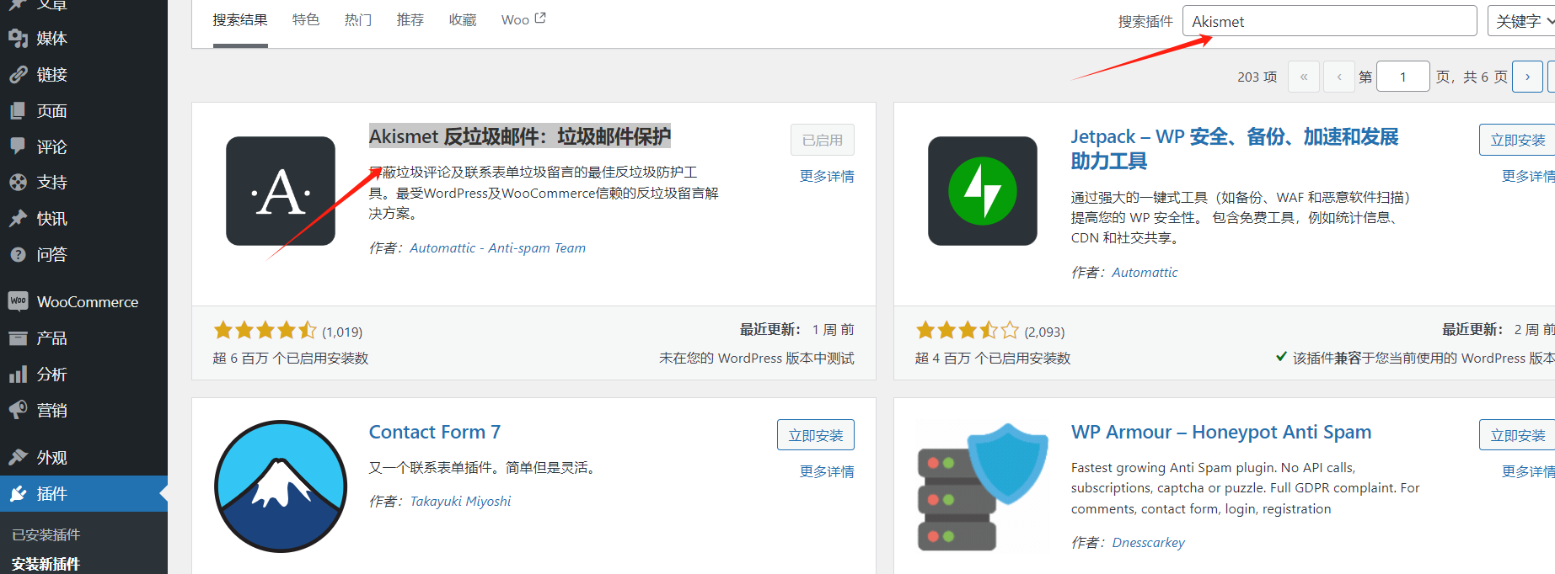Open author link Dnesscarkey
Viewport: 1555px width, 574px height.
[1148, 542]
